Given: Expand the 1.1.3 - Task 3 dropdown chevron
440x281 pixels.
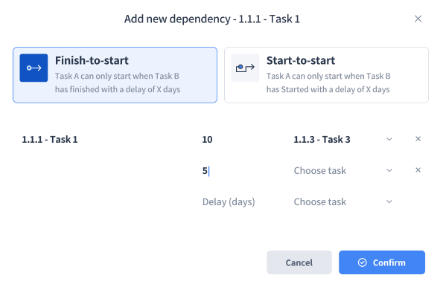Looking at the screenshot, I should [x=389, y=139].
